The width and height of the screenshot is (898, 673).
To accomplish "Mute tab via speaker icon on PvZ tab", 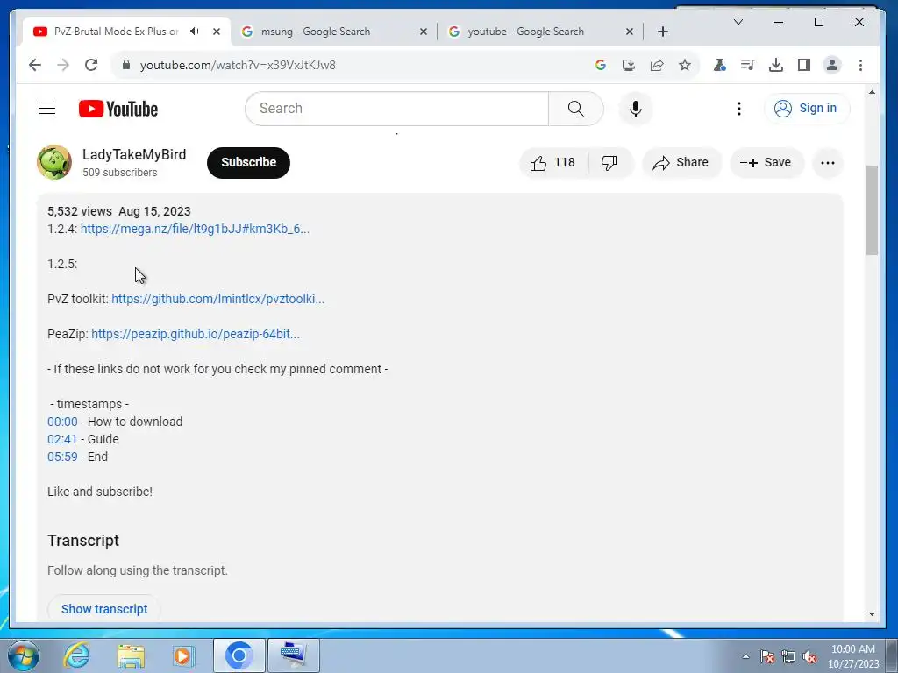I will [x=195, y=32].
